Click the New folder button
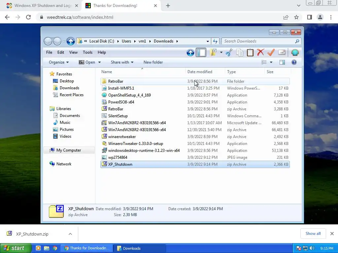Viewport: 338px width, 253px height. coord(153,62)
